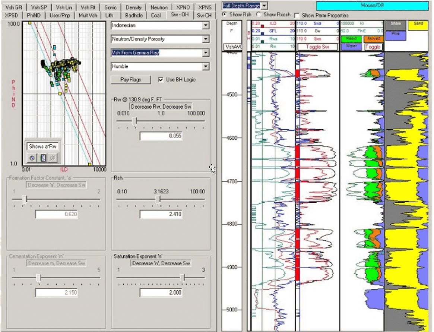Viewport: 434px width, 332px height.
Task: Click the yellow Sand legend box
Action: pos(418,25)
